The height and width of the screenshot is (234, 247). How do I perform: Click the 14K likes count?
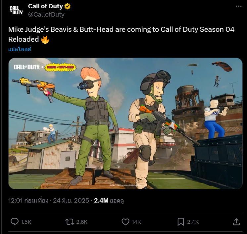(x=136, y=222)
